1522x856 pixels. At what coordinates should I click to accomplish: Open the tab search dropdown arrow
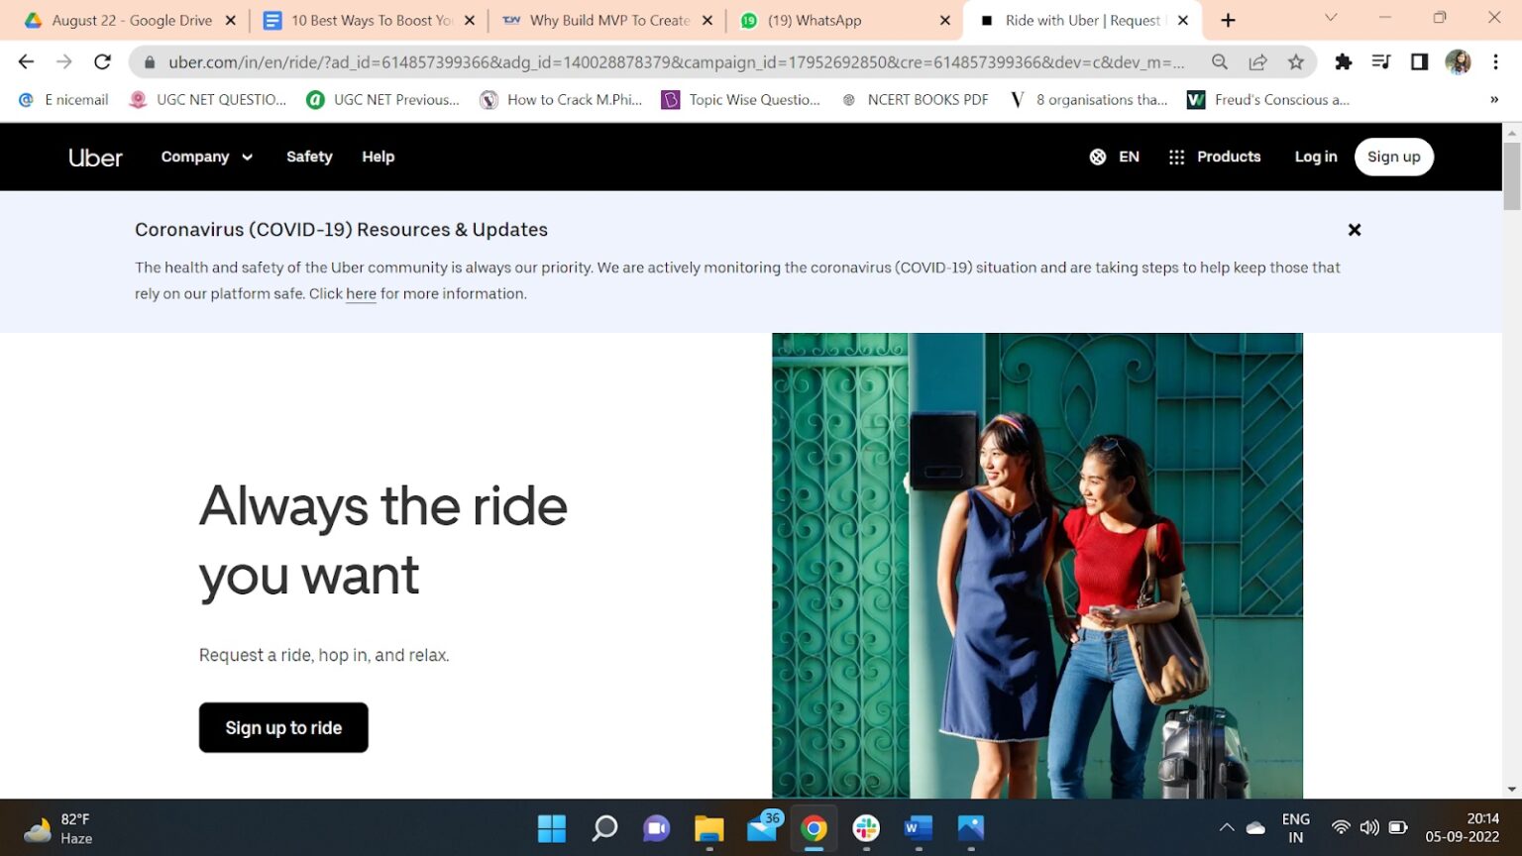pyautogui.click(x=1331, y=19)
